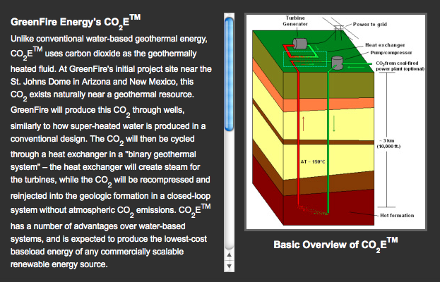Click the scroll up arrow

point(229,255)
